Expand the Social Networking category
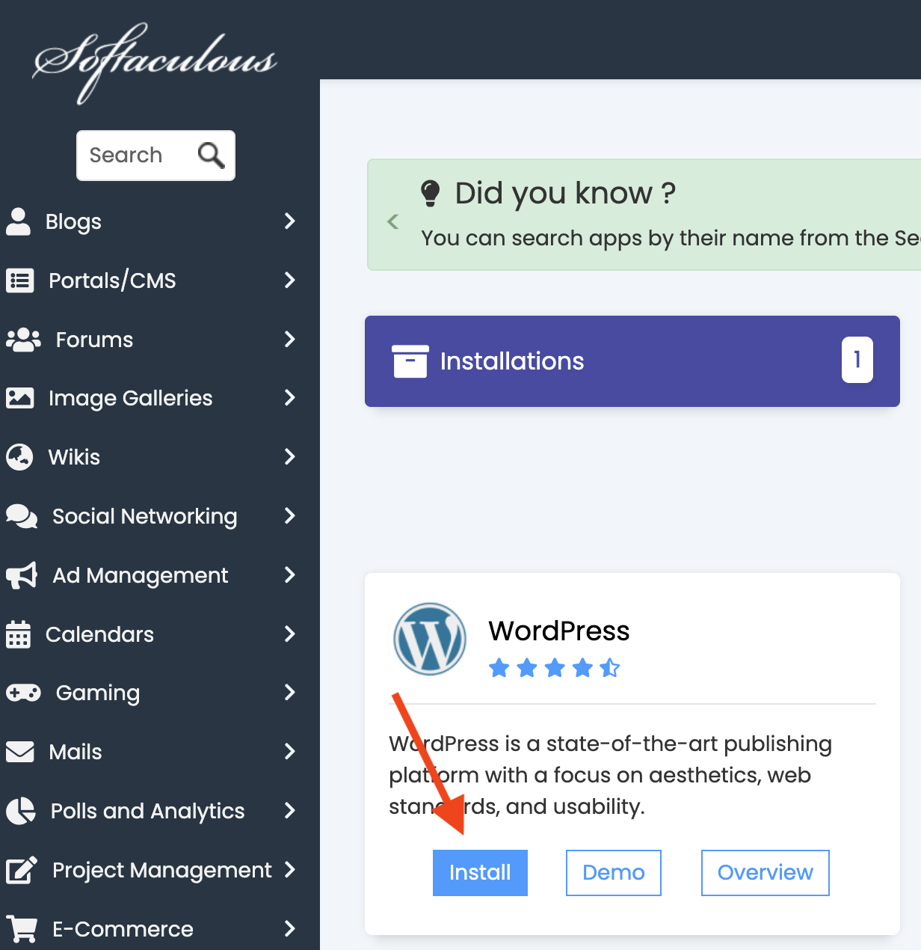921x950 pixels. point(290,516)
